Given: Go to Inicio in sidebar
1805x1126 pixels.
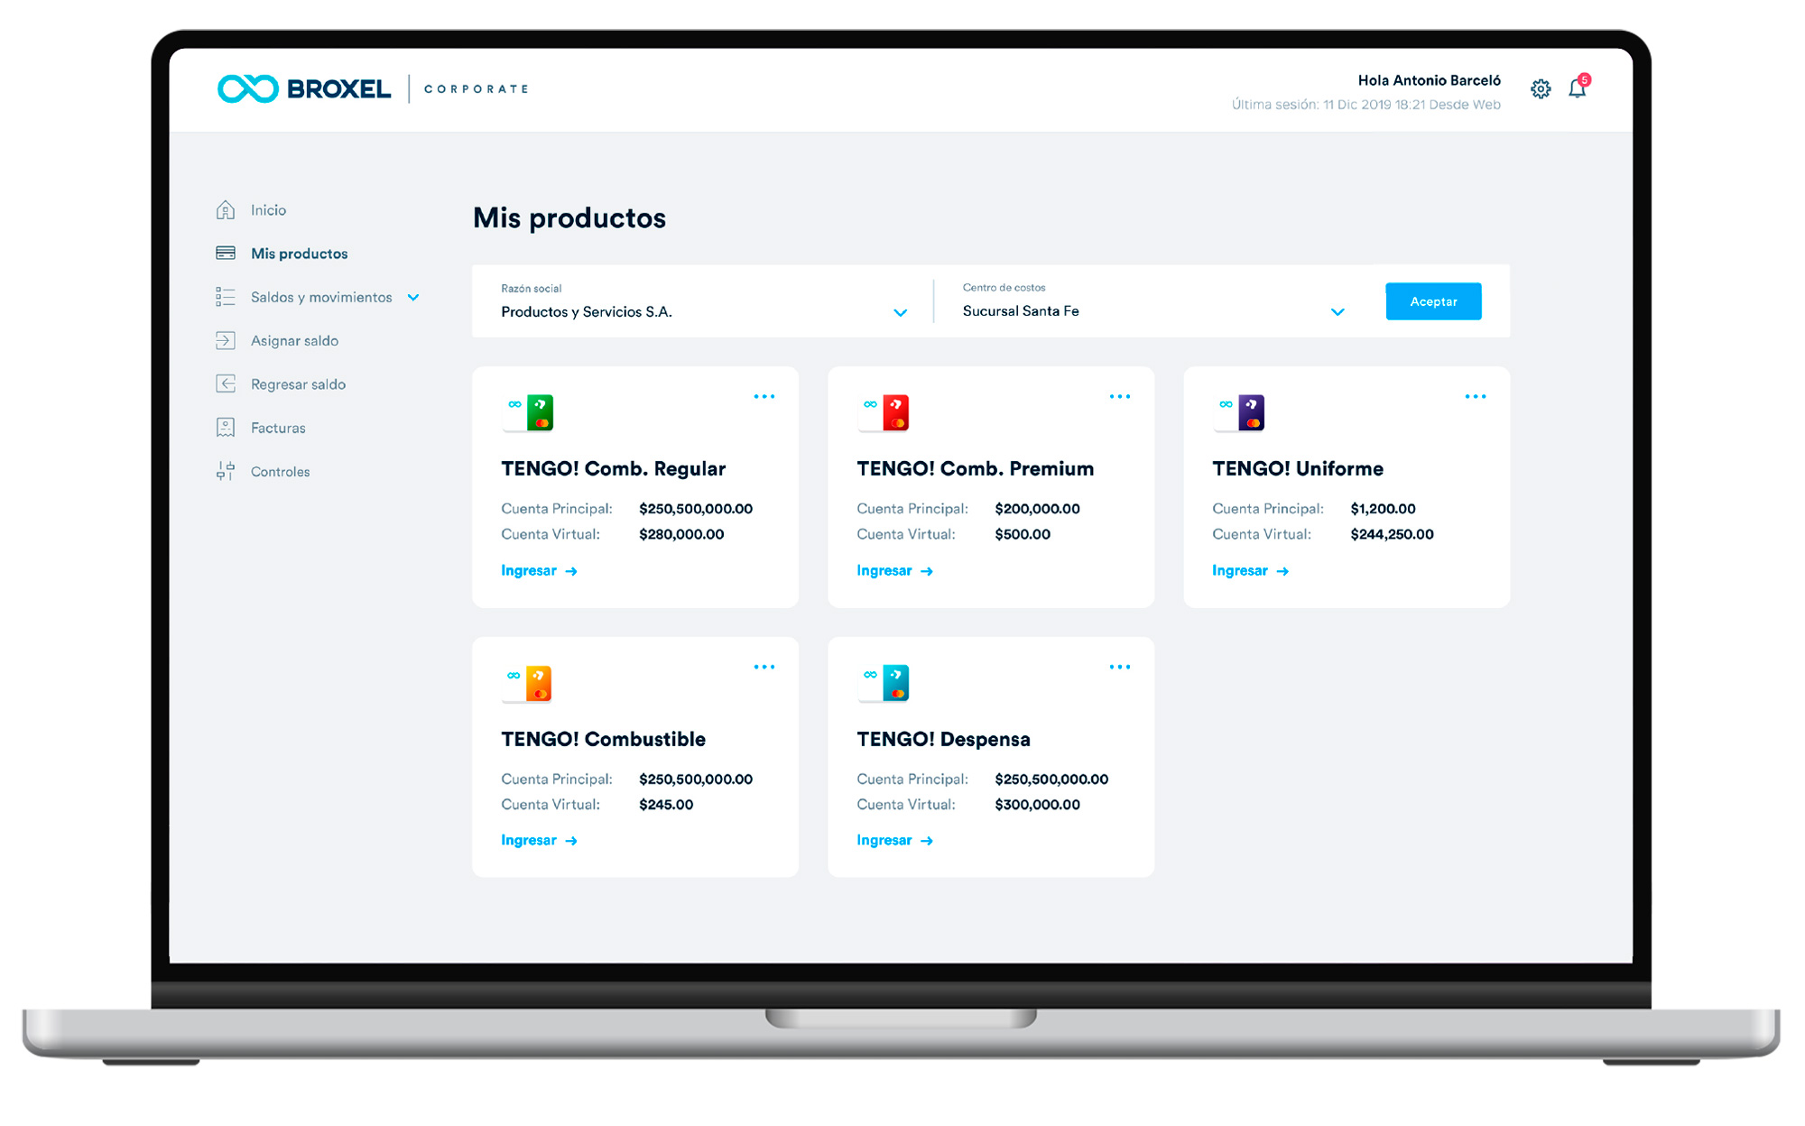Looking at the screenshot, I should coord(268,210).
